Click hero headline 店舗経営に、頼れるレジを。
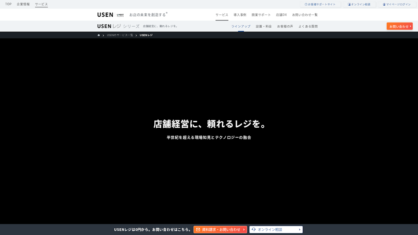The height and width of the screenshot is (235, 418). click(x=209, y=124)
